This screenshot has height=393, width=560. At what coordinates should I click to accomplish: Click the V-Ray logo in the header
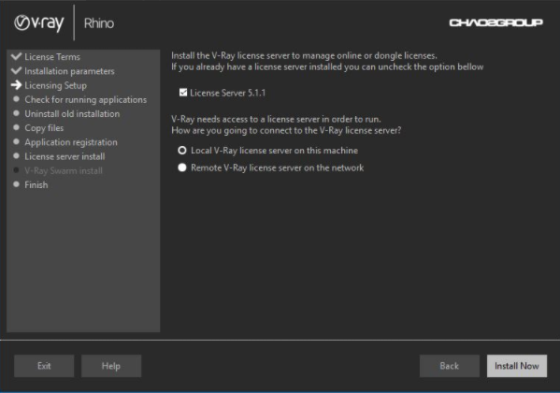pyautogui.click(x=39, y=23)
